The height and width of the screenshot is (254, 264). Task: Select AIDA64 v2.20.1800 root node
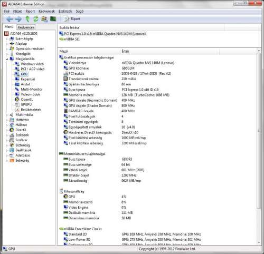[x=24, y=33]
